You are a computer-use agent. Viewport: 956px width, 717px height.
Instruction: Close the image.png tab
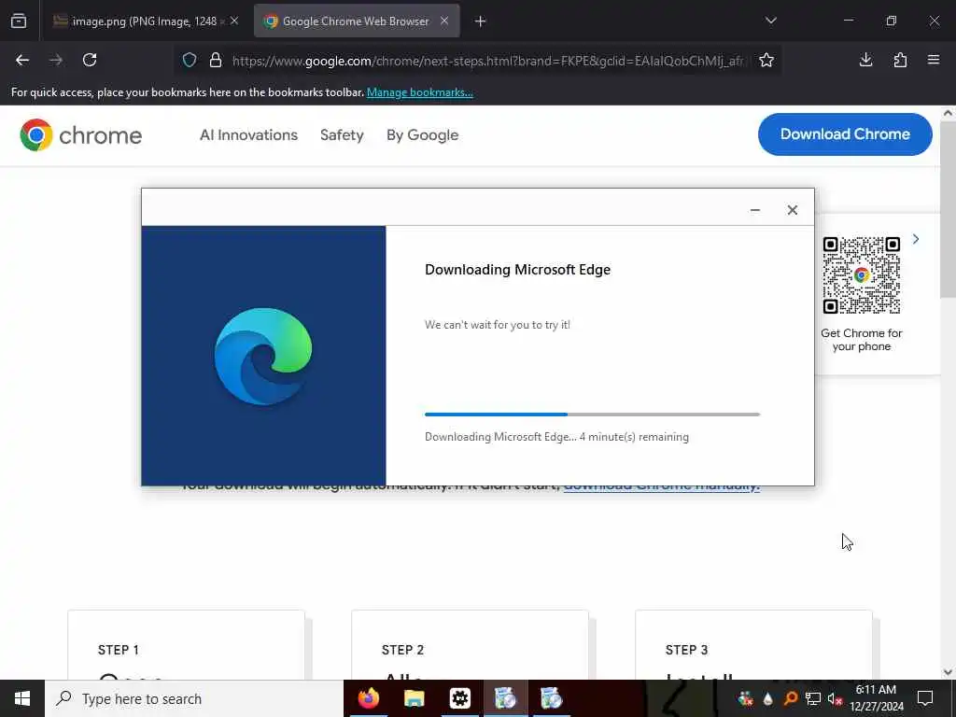pyautogui.click(x=234, y=21)
